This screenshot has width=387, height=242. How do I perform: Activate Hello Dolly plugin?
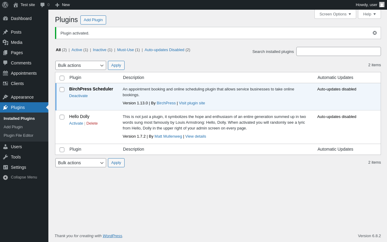click(76, 123)
